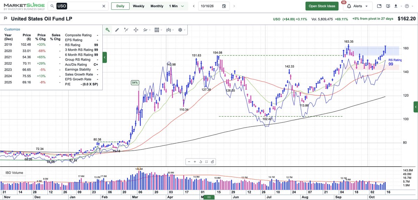The image size is (418, 200).
Task: Select the pencil drawing tool
Action: click(117, 30)
